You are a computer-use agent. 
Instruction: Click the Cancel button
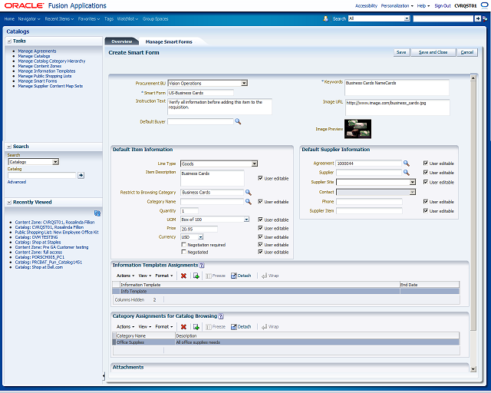coord(467,52)
